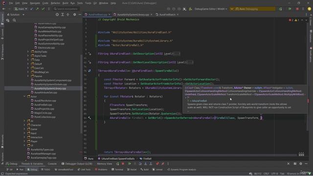Open the NuGet tool window
The width and height of the screenshot is (313, 176).
pyautogui.click(x=132, y=170)
